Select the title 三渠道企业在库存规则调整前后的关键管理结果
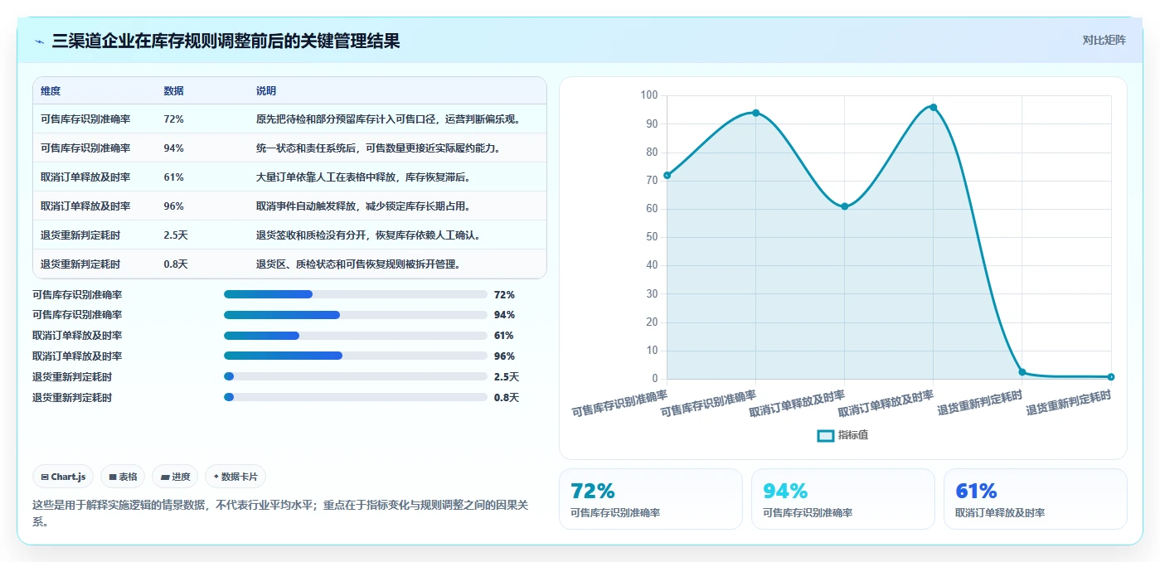The width and height of the screenshot is (1160, 562). click(226, 41)
